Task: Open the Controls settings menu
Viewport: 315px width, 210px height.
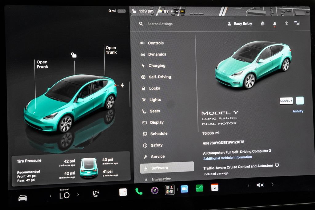Action: point(152,43)
